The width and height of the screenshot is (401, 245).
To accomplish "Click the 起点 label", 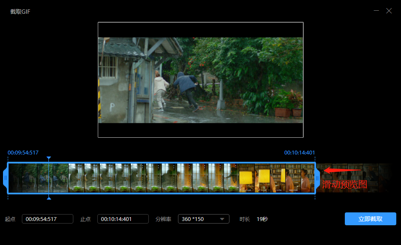I will [10, 219].
